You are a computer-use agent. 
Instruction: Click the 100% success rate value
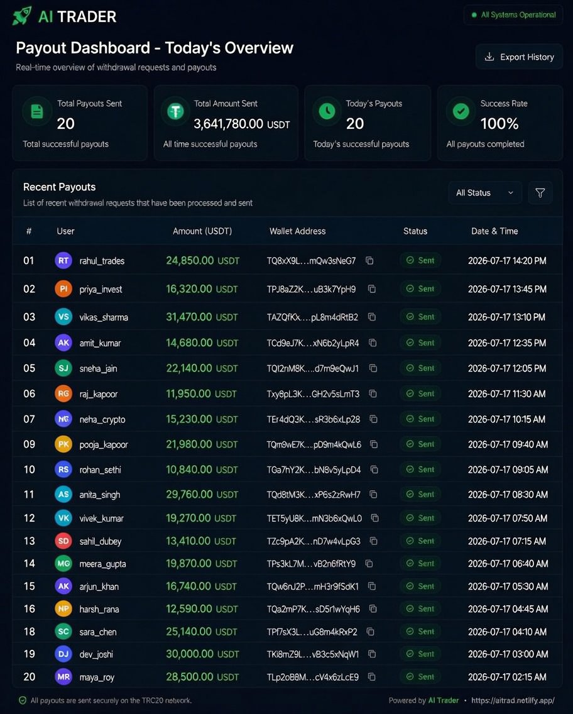[x=499, y=123]
